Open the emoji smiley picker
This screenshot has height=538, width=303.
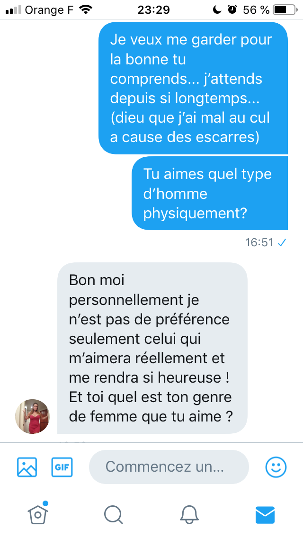(276, 467)
